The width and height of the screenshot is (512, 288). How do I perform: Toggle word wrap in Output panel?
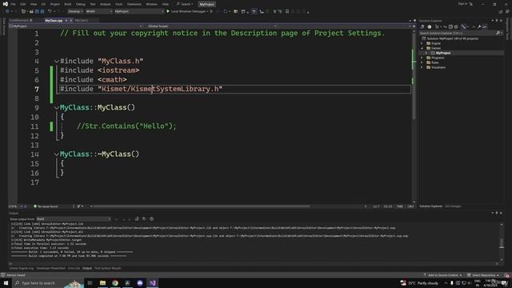(144, 218)
